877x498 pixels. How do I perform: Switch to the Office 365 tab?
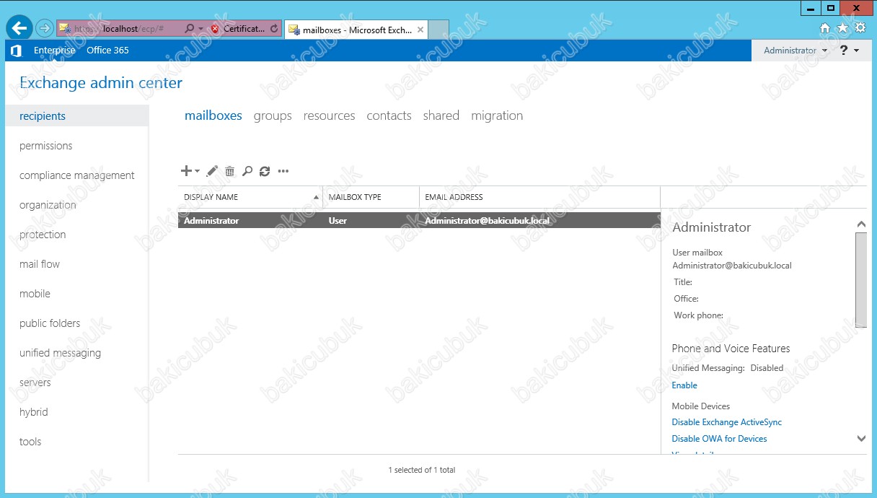[x=107, y=51]
